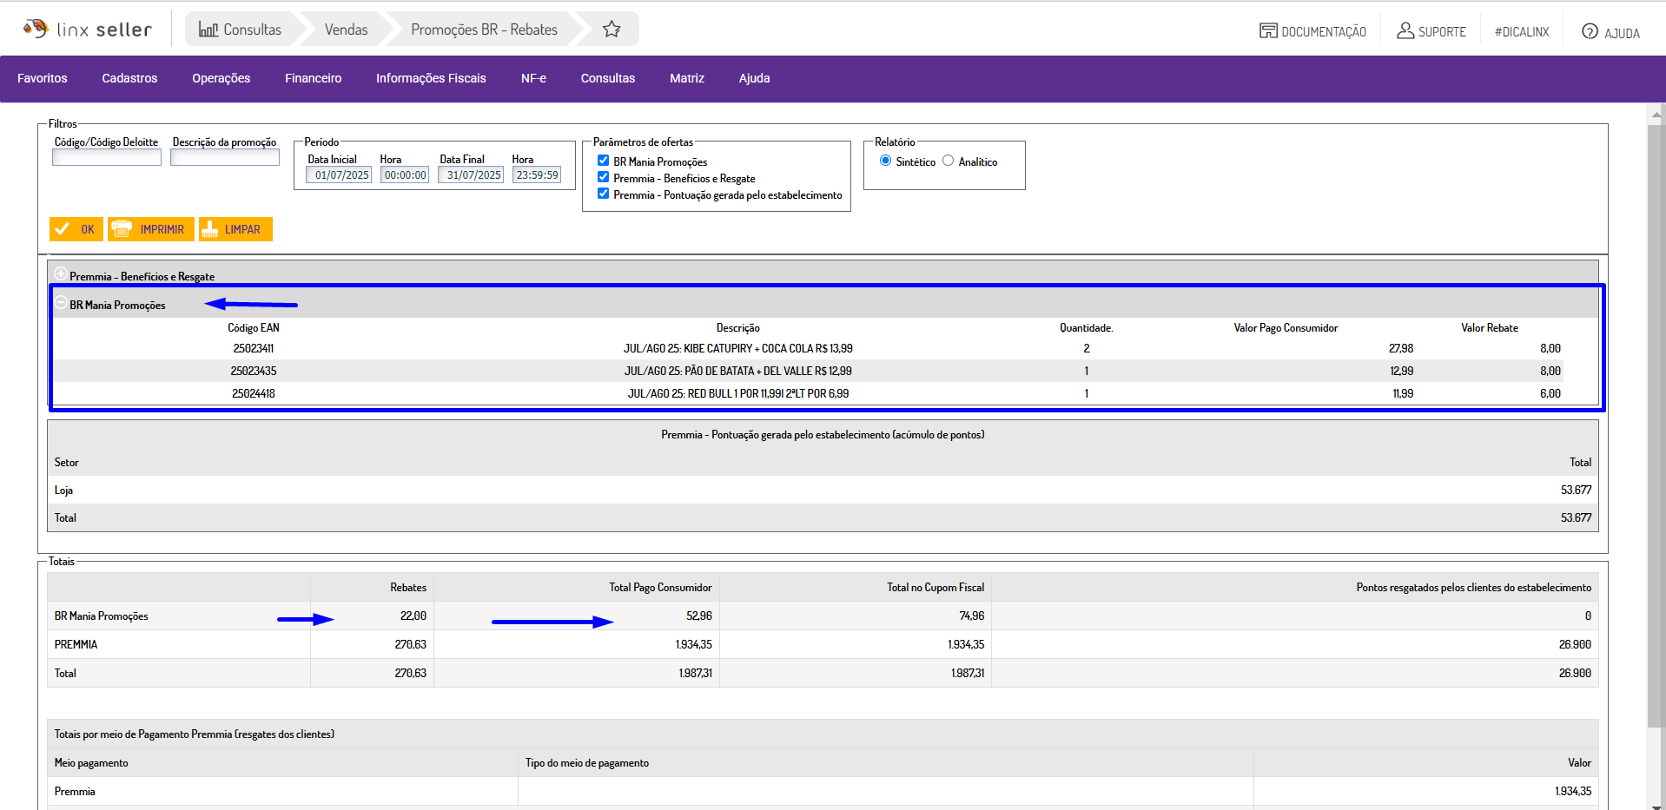Click the Linx Seller logo icon

(36, 29)
